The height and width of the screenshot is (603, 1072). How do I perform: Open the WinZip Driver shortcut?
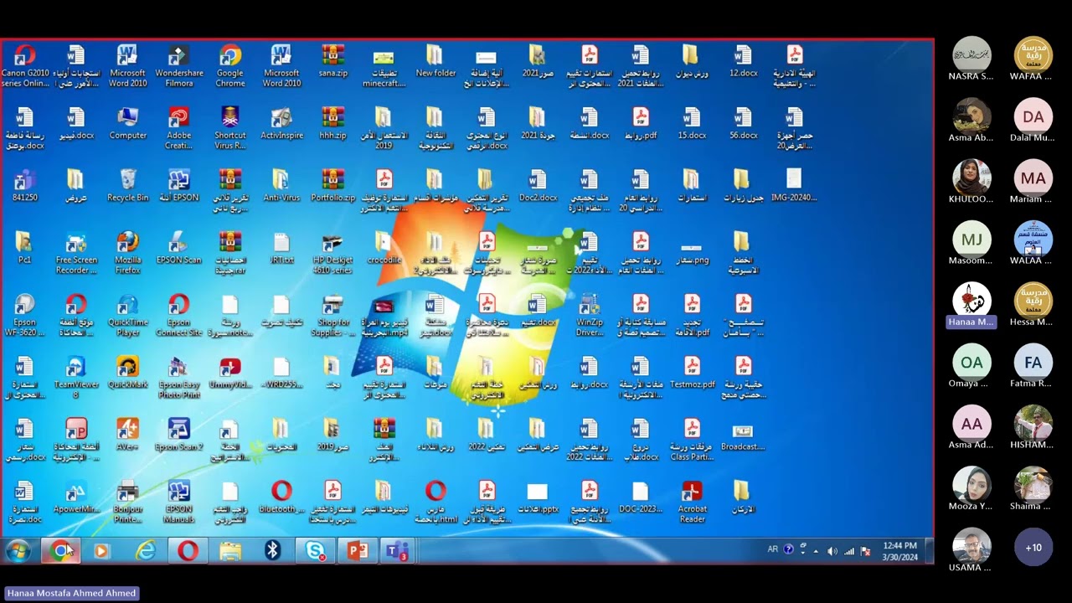coord(590,315)
